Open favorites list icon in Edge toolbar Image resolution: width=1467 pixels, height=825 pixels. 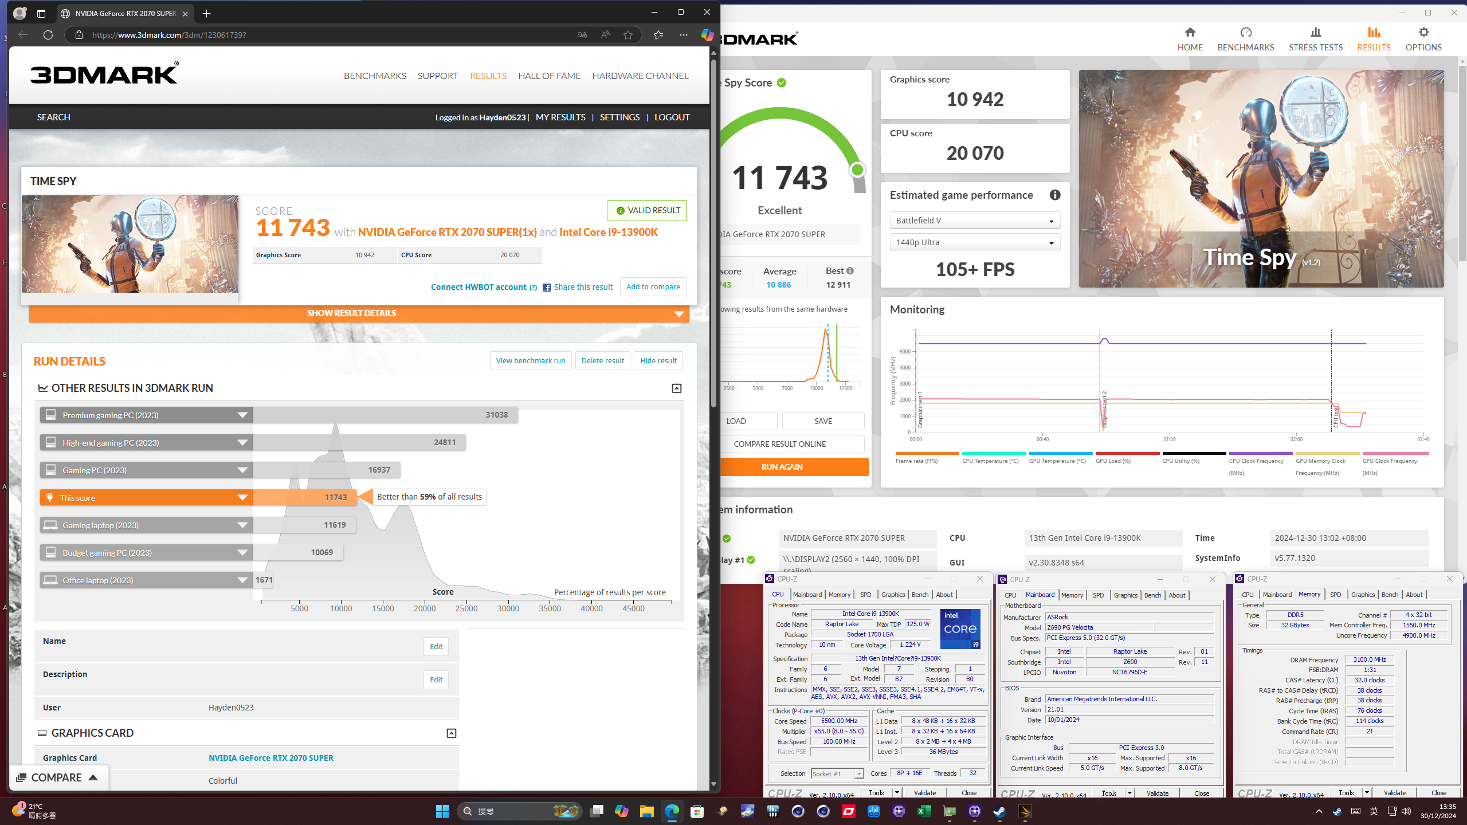click(x=658, y=35)
